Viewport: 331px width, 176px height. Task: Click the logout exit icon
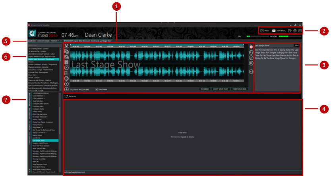(290, 30)
